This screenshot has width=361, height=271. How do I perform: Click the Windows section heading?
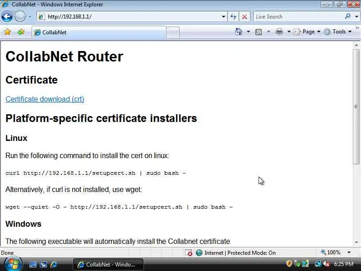23,224
